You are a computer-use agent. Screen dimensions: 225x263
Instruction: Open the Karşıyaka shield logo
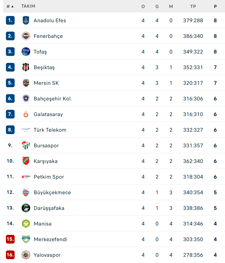point(26,161)
